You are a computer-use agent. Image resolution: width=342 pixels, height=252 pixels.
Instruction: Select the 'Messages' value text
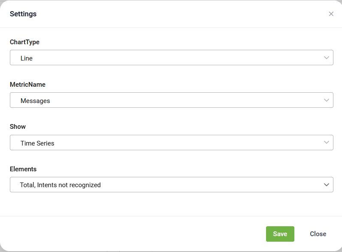pos(35,101)
